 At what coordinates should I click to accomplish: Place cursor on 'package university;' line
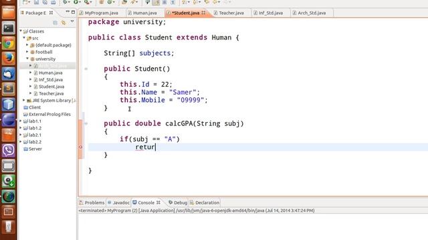[127, 22]
